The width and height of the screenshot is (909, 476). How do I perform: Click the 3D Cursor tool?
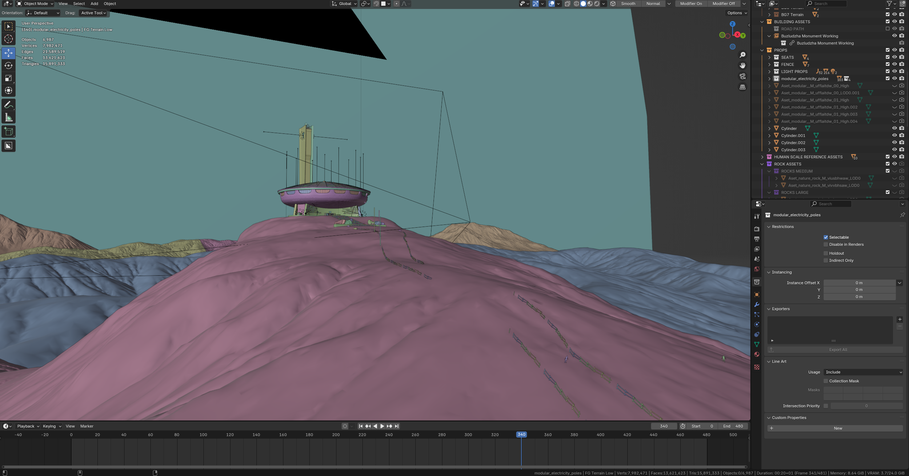[8, 39]
